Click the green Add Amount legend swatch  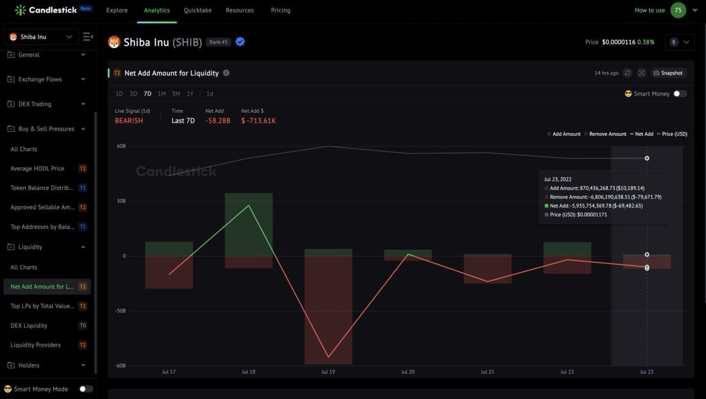tap(548, 133)
